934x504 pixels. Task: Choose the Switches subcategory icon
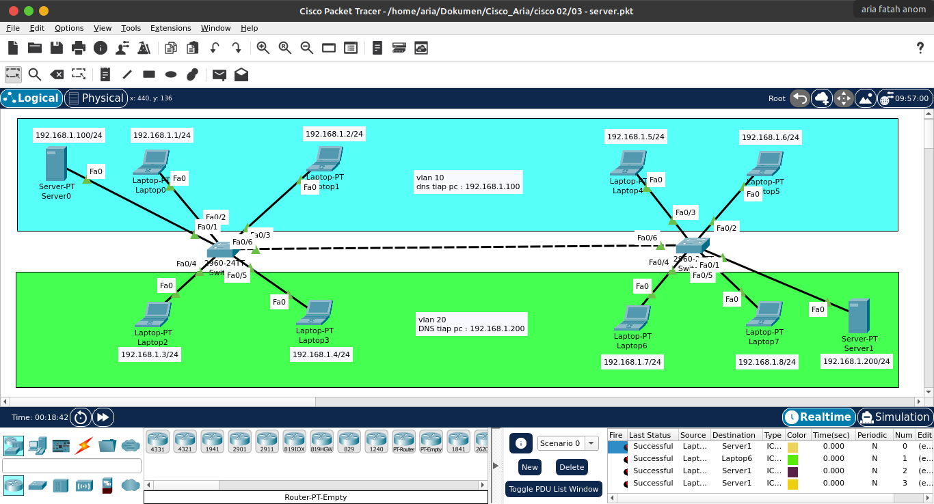pyautogui.click(x=38, y=486)
